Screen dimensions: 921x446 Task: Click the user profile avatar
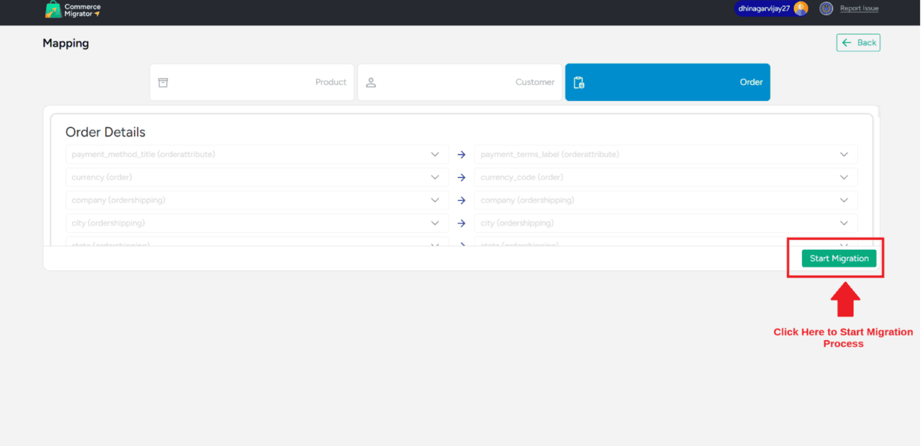point(801,8)
